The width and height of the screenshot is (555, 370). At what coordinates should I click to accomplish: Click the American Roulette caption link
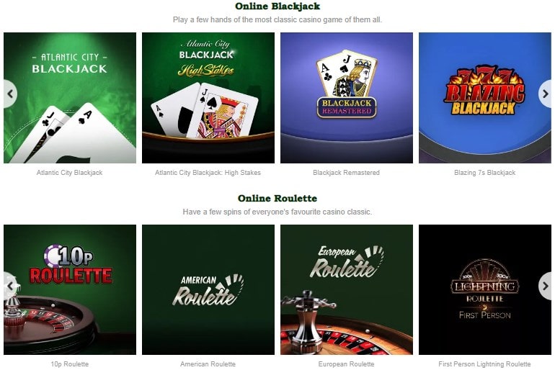point(208,364)
